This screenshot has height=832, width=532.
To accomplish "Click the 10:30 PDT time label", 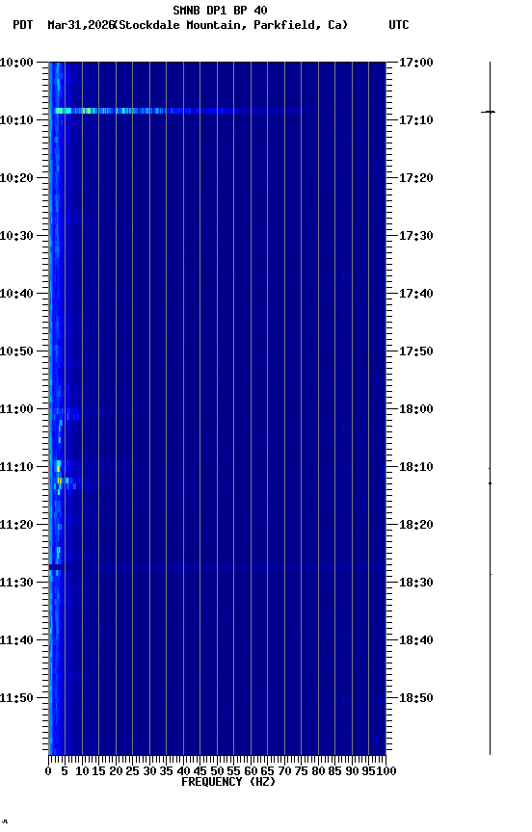I will tap(16, 236).
